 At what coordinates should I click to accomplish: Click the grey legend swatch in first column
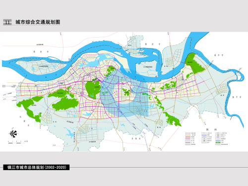pyautogui.click(x=188, y=142)
